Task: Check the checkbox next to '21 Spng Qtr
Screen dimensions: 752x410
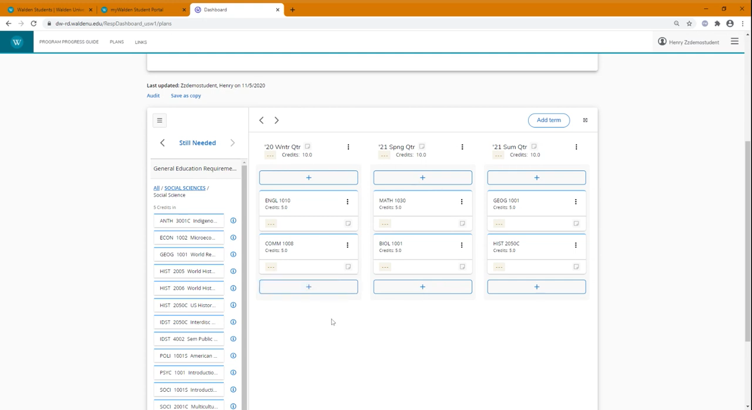Action: click(x=421, y=147)
